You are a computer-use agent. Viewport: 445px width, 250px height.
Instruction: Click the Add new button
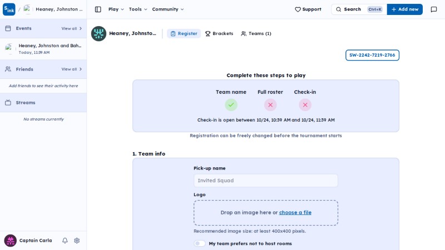pyautogui.click(x=405, y=9)
